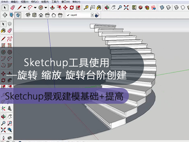Select the Look Around eye tool
This screenshot has width=189, height=142.
coord(10,138)
